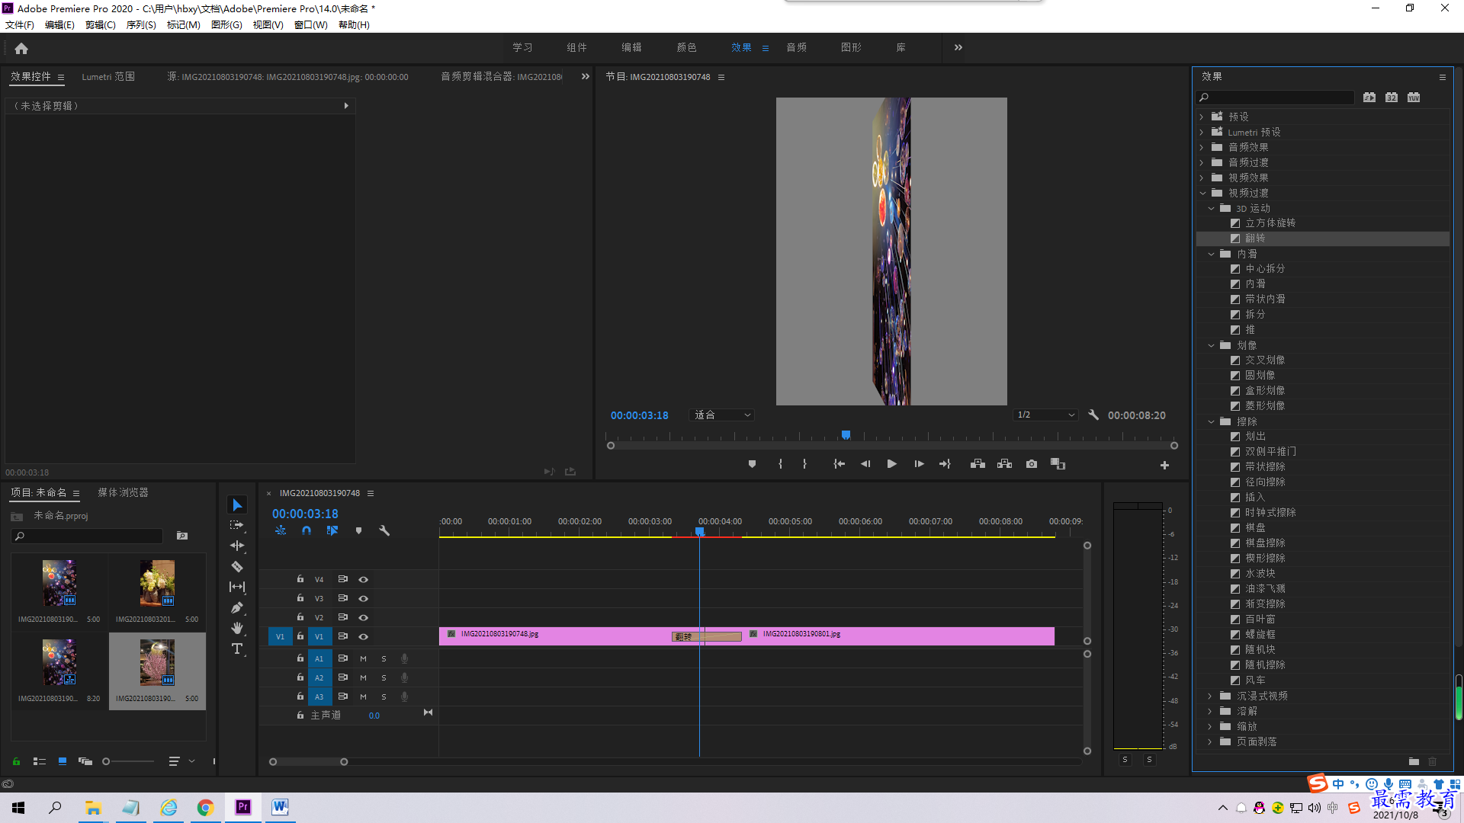The height and width of the screenshot is (823, 1464).
Task: Solo audio track A2
Action: click(x=384, y=677)
